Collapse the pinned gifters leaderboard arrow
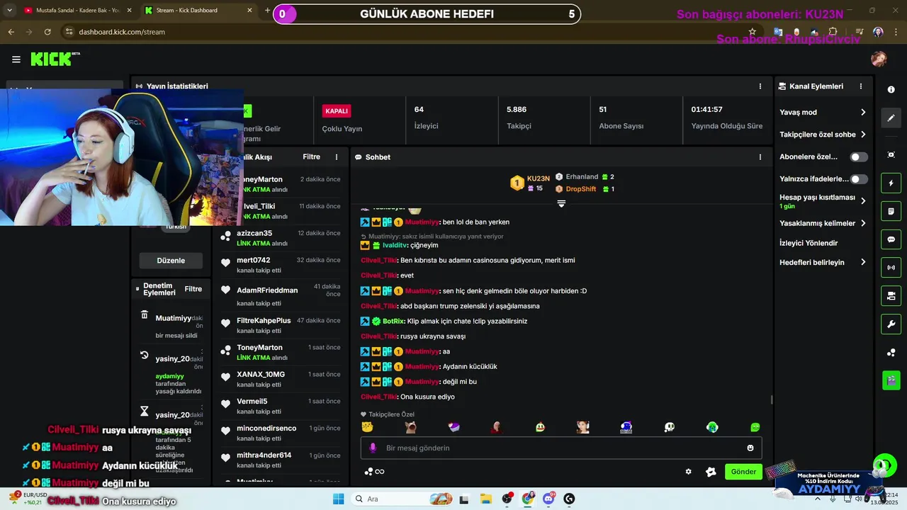This screenshot has height=510, width=907. point(561,203)
